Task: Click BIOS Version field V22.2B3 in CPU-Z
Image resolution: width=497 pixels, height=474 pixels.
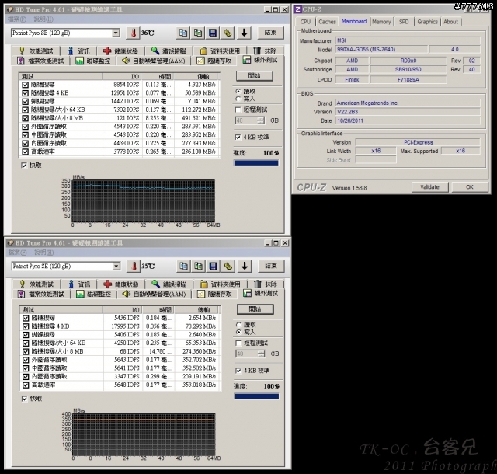Action: pyautogui.click(x=408, y=112)
